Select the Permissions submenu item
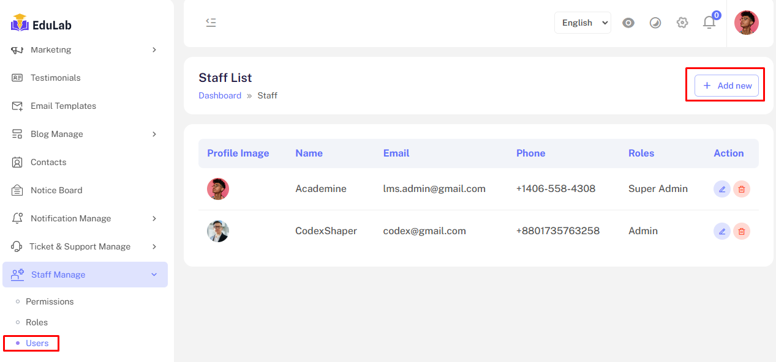The image size is (776, 362). (x=50, y=301)
